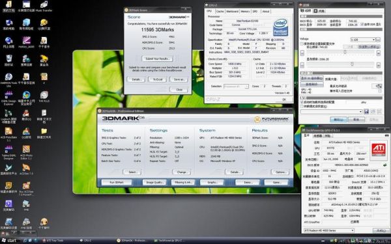Toggle checkbox below auto-load profile option
The width and height of the screenshot is (391, 244).
302,106
